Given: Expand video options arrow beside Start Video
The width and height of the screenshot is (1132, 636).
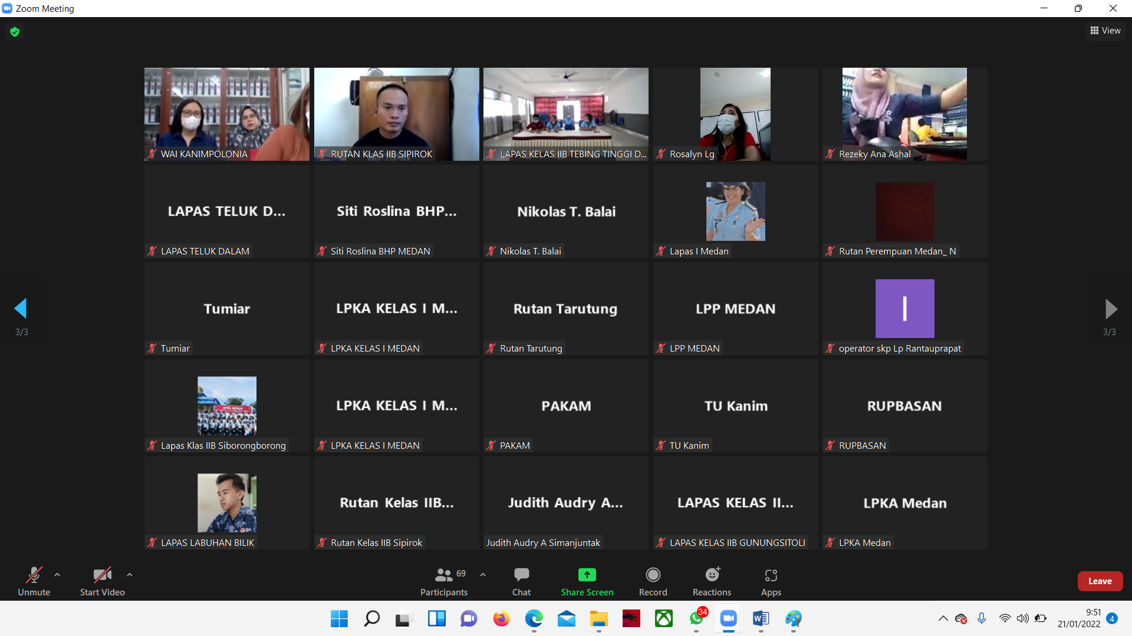Looking at the screenshot, I should (130, 575).
